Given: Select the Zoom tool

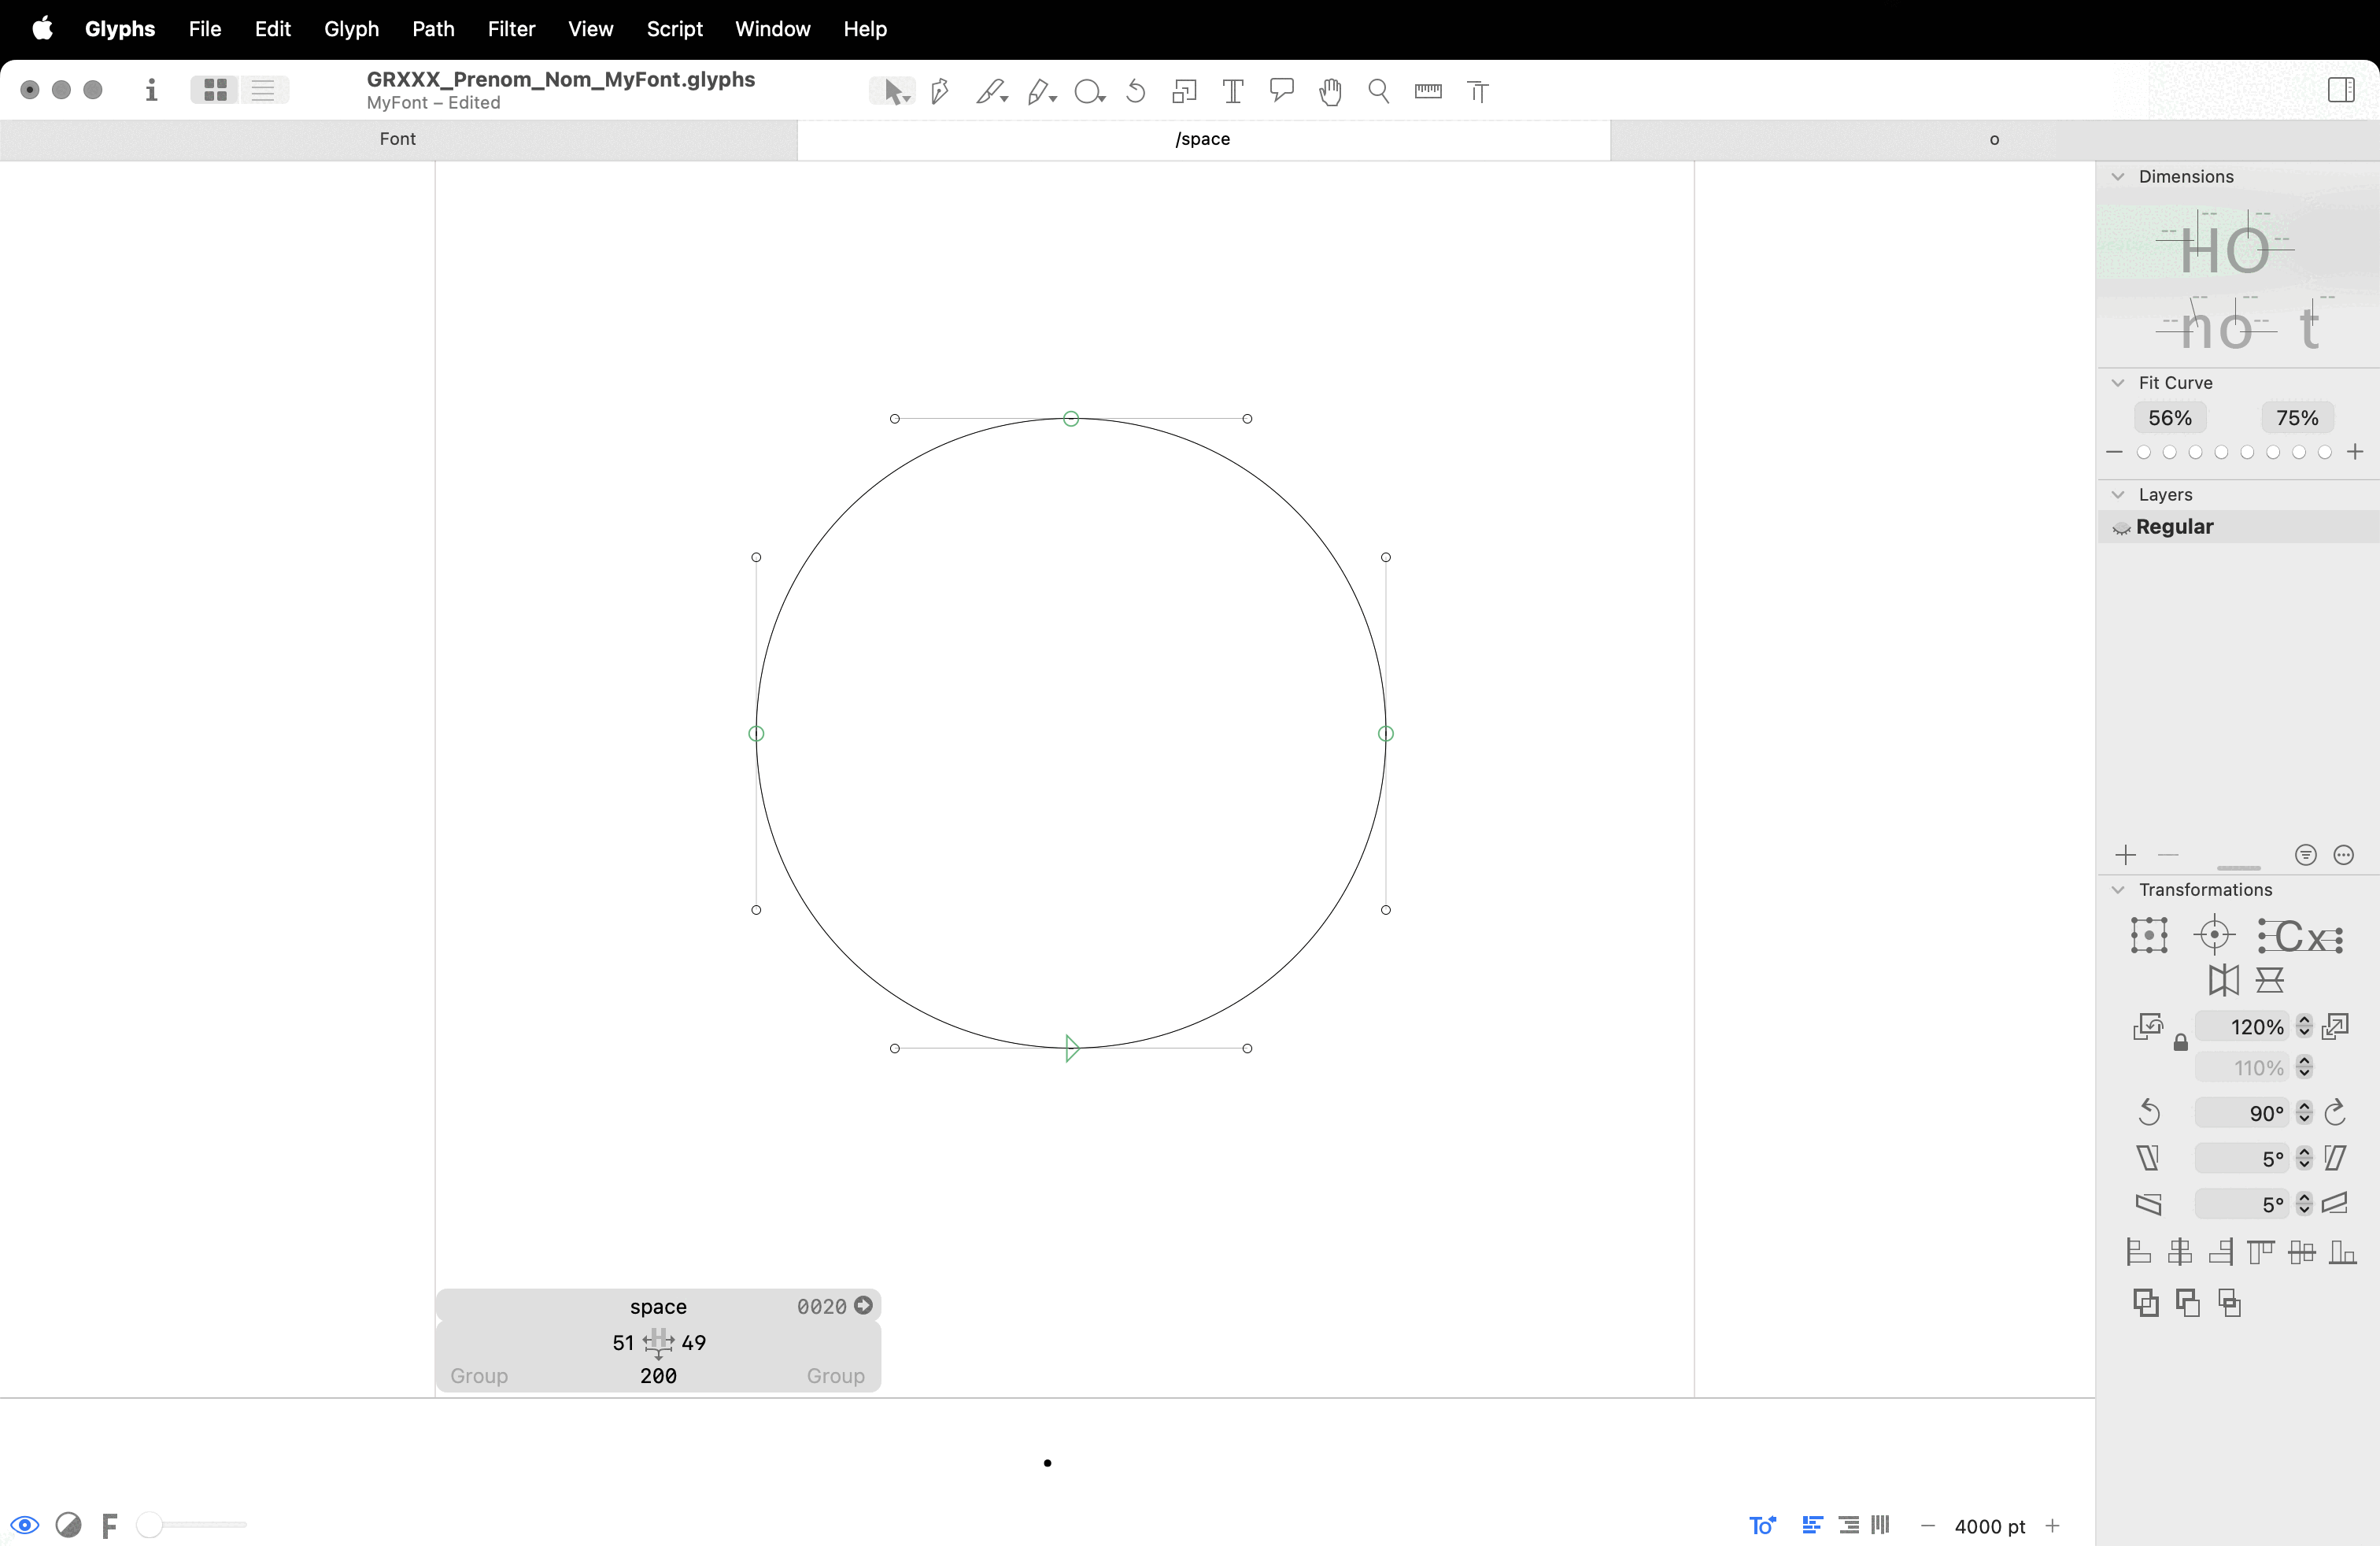Looking at the screenshot, I should (1379, 91).
